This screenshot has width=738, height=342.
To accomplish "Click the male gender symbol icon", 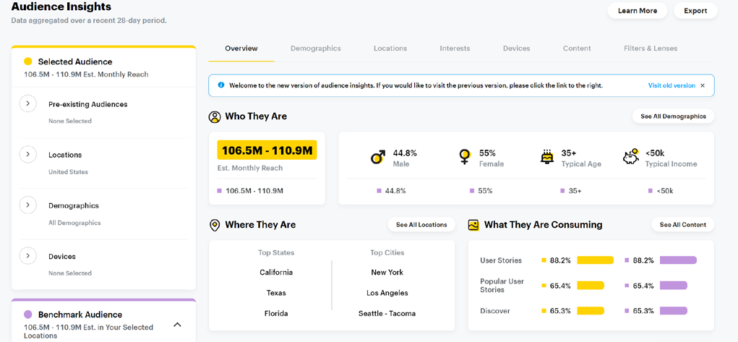I will coord(378,158).
